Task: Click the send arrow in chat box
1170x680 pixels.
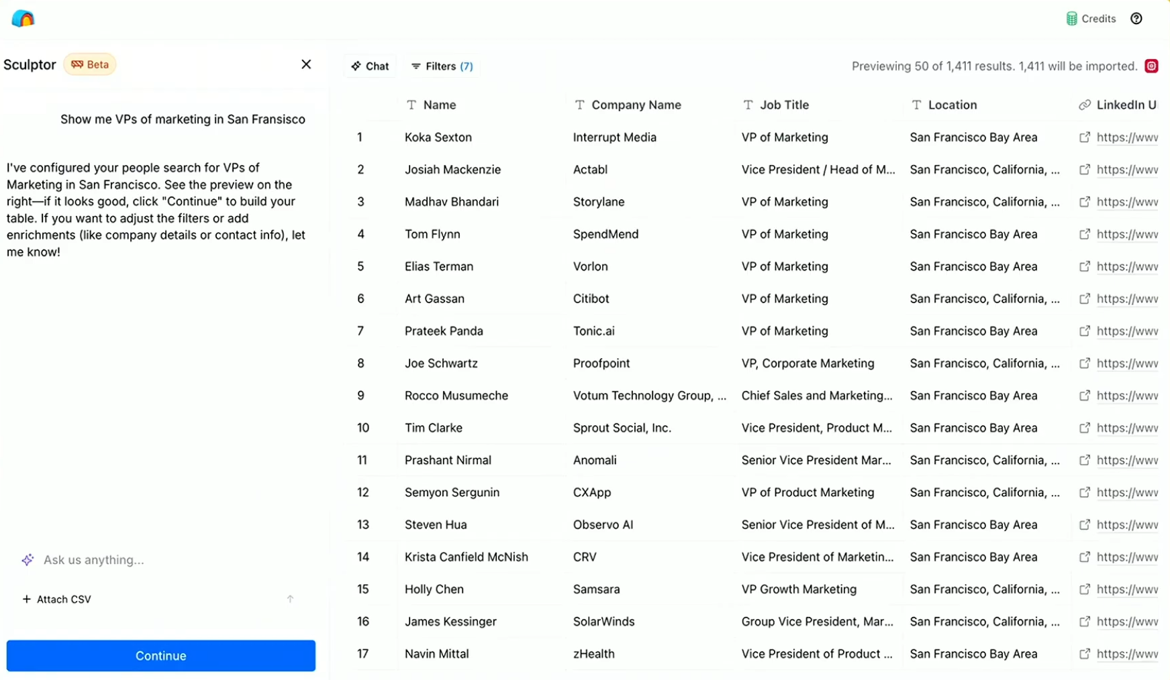Action: click(x=290, y=599)
